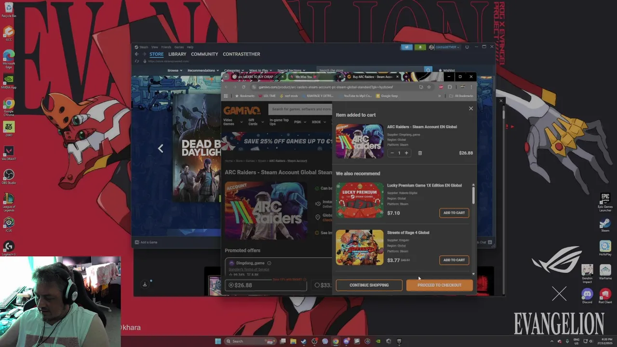
Task: Decrease ARC Raiders quantity with minus
Action: pos(392,153)
